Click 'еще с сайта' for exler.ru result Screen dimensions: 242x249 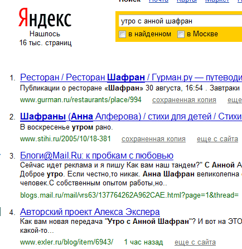coord(195,242)
